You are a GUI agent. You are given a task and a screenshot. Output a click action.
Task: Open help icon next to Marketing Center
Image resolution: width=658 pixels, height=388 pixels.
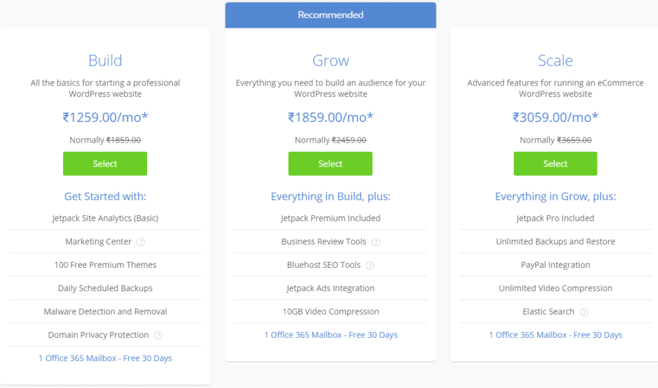click(x=141, y=242)
